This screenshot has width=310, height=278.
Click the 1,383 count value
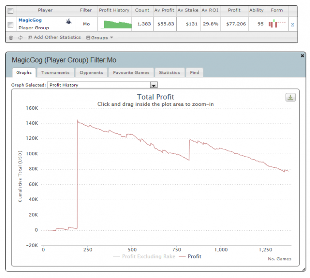144,24
